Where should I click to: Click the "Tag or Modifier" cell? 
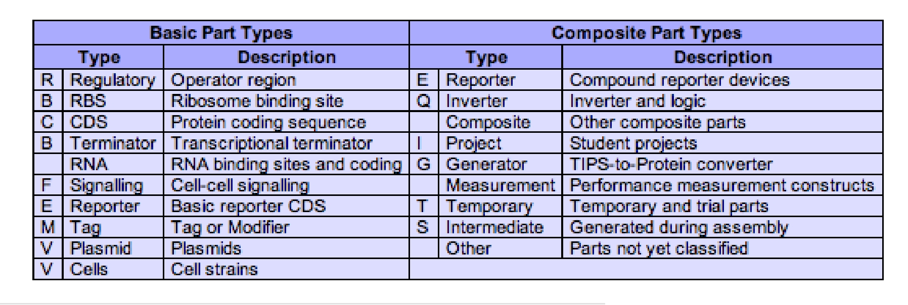pyautogui.click(x=230, y=228)
